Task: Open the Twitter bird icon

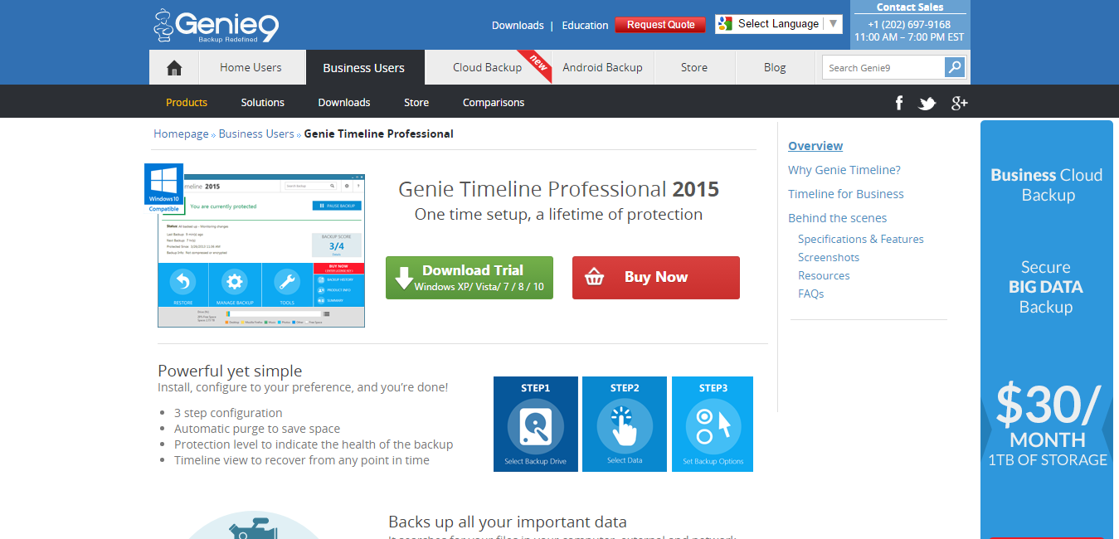Action: click(x=927, y=103)
